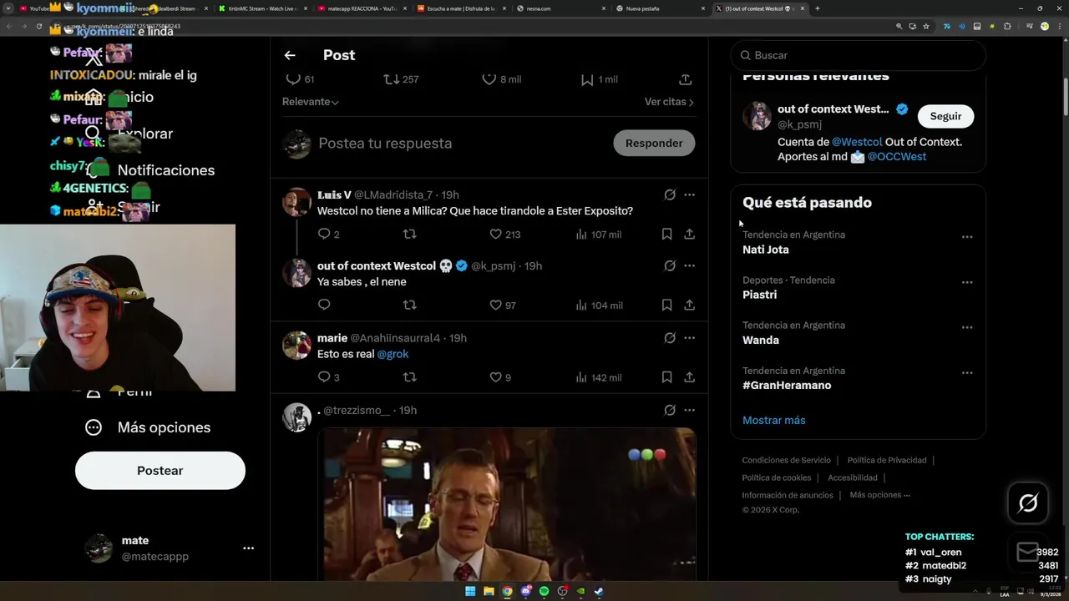Open Más opciones in sidebar
The width and height of the screenshot is (1069, 601).
(x=148, y=427)
